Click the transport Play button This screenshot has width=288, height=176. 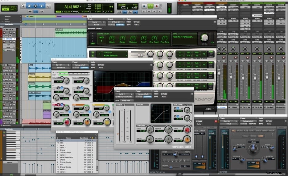point(150,6)
